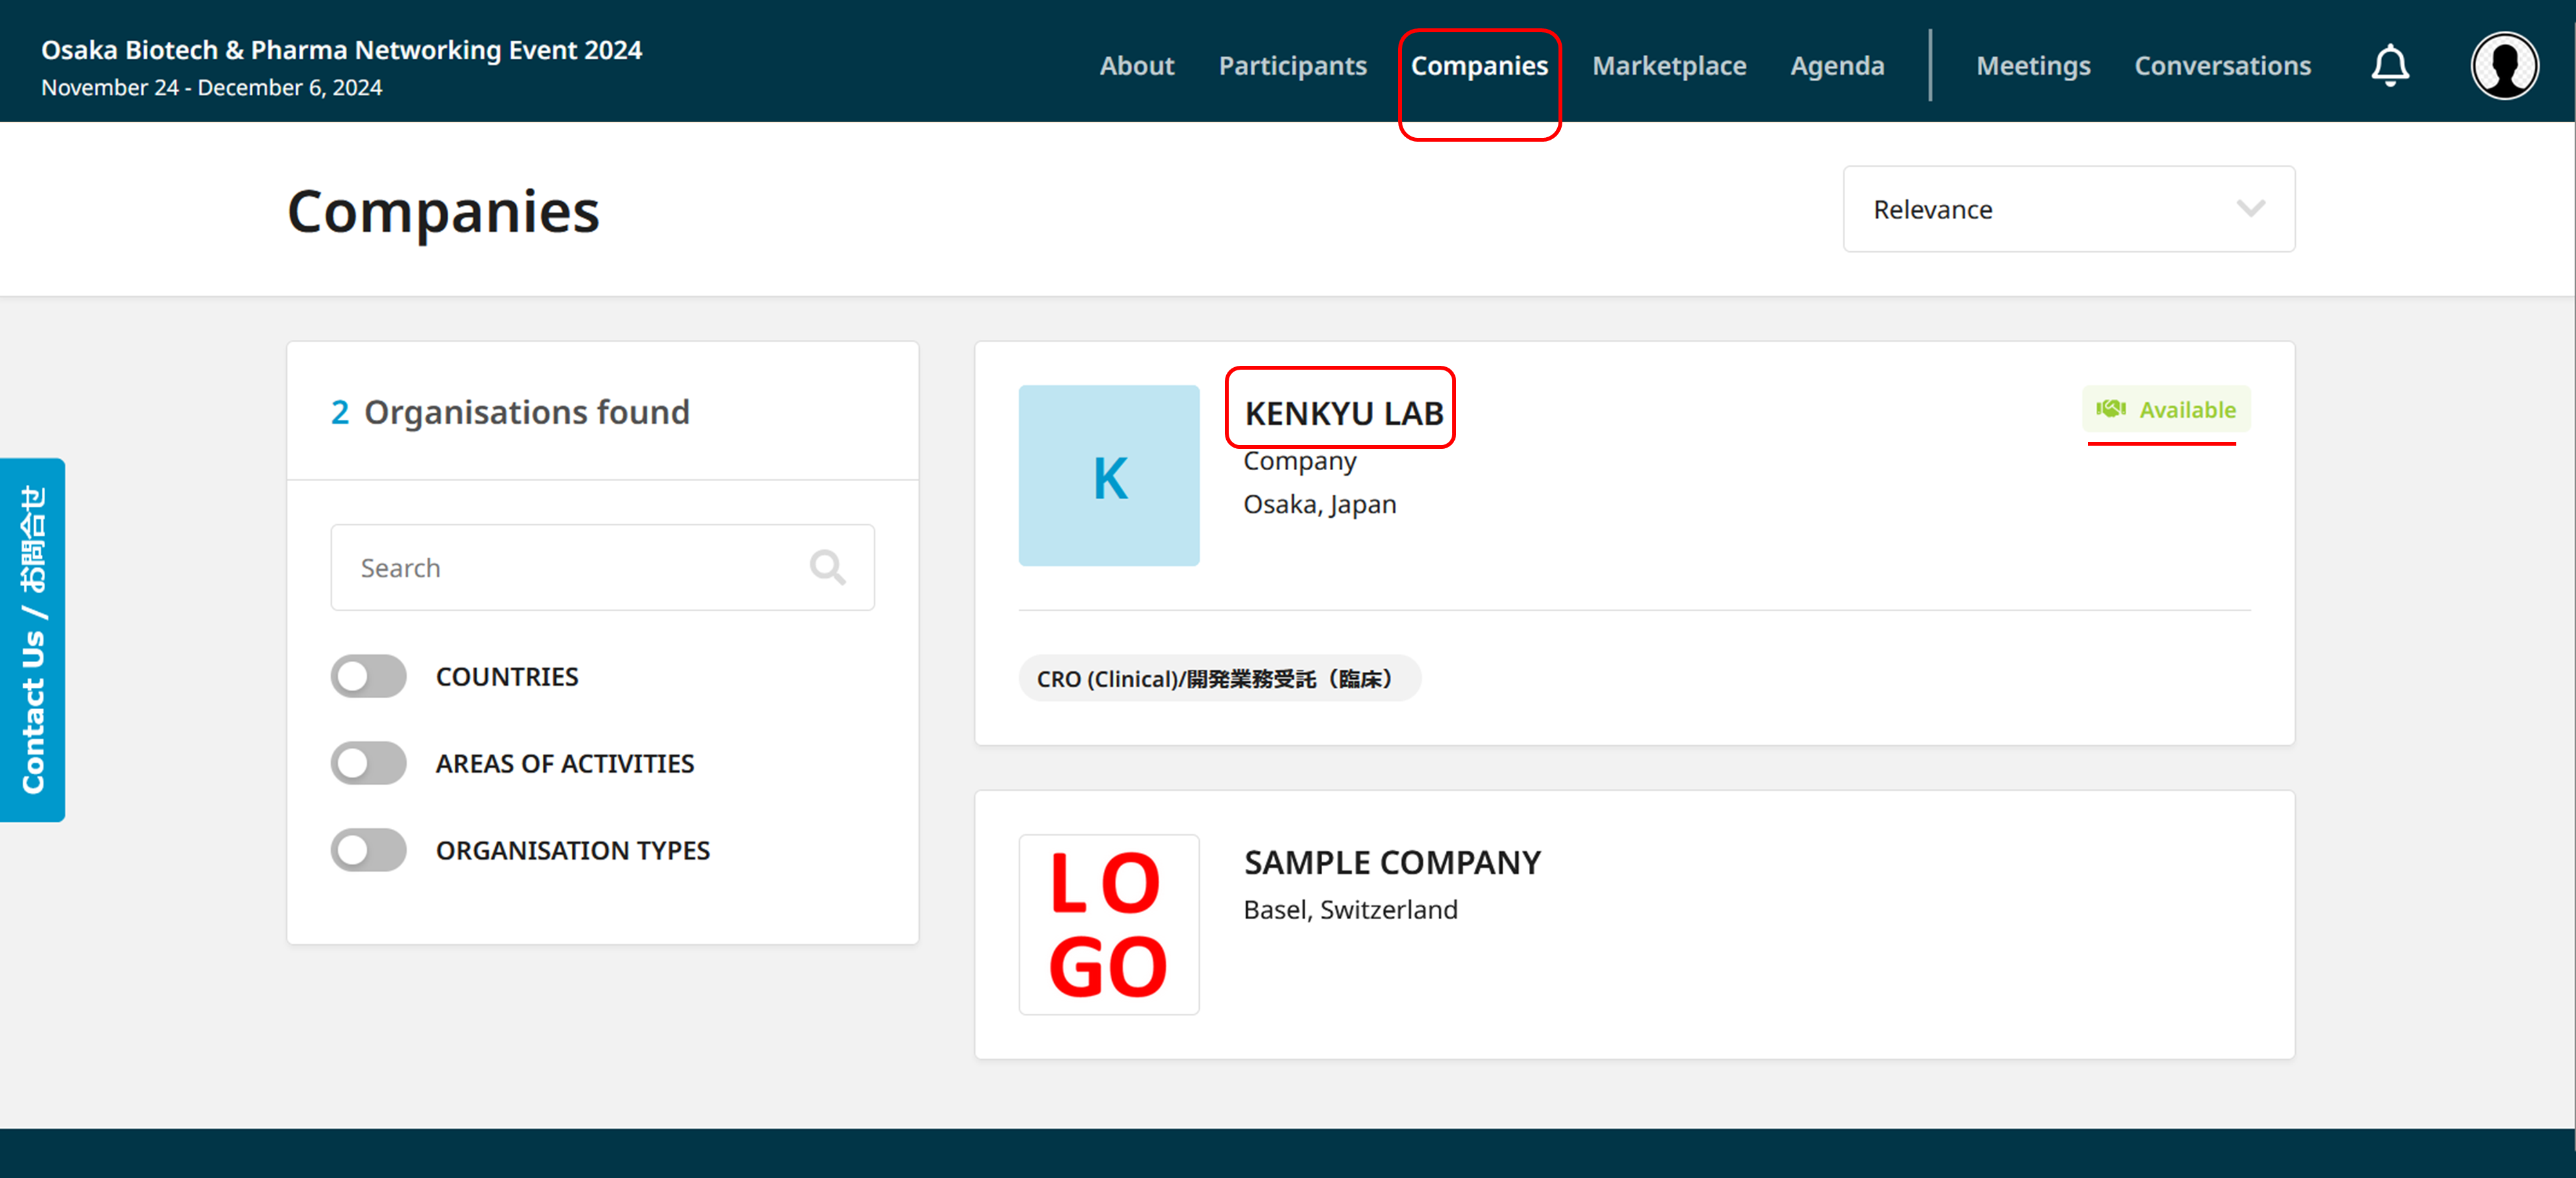Click the 'Osaka, Japan' location text

pos(1319,504)
